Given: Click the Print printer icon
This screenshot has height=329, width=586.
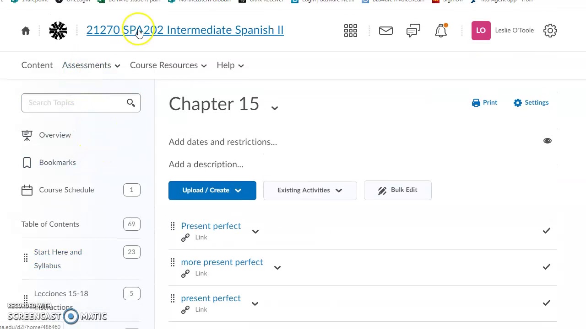Looking at the screenshot, I should tap(476, 103).
